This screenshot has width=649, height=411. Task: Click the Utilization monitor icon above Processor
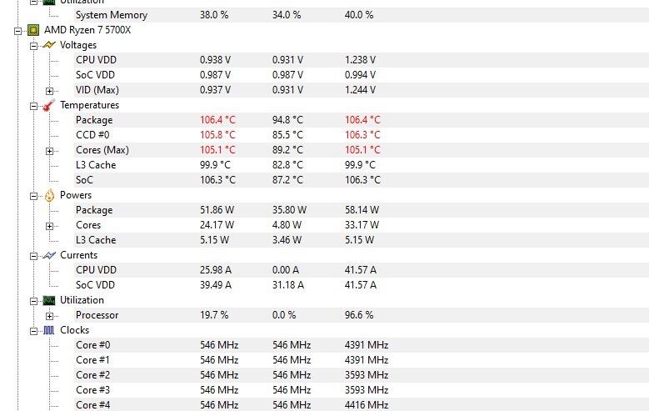click(x=49, y=300)
